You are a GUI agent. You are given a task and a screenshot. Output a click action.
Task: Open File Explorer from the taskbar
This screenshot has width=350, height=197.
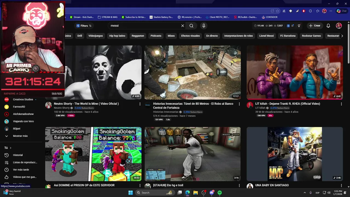pos(196,193)
